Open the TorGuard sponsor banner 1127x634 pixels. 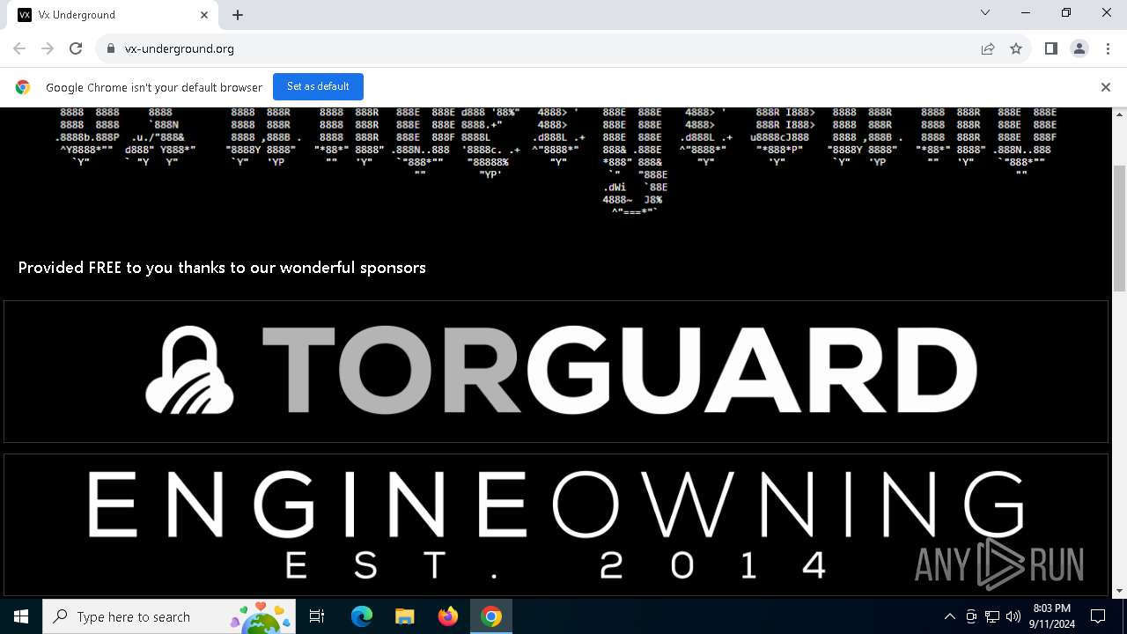coord(556,371)
